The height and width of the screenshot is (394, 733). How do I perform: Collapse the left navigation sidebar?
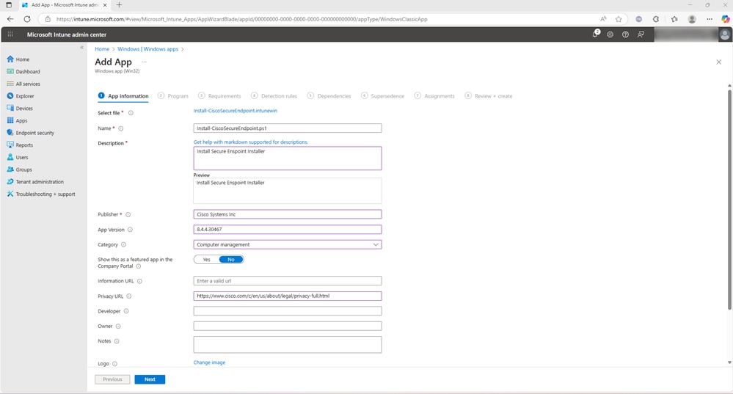[x=81, y=47]
